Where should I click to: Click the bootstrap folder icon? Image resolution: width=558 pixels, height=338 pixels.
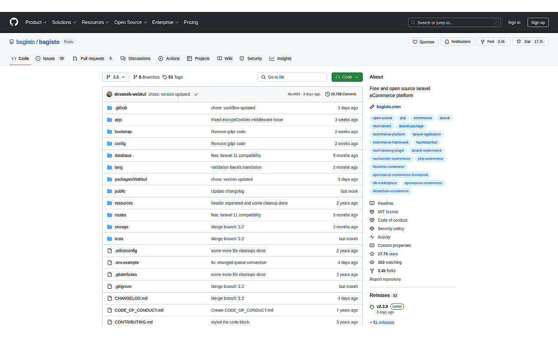pyautogui.click(x=109, y=132)
